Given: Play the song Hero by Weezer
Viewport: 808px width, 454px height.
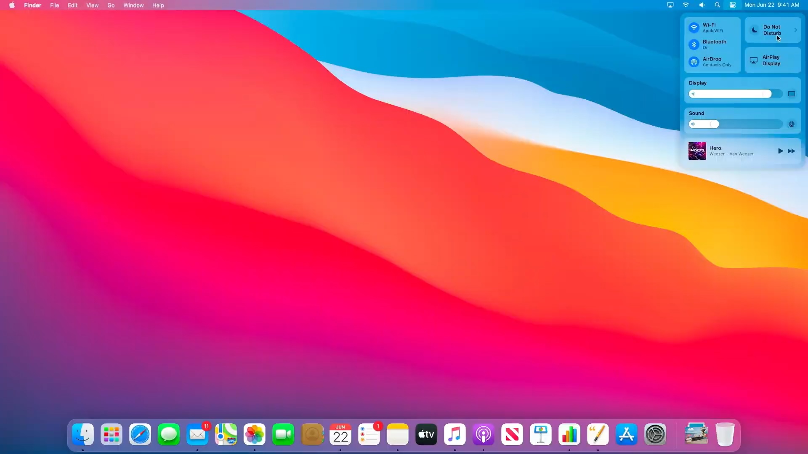Looking at the screenshot, I should (x=780, y=151).
